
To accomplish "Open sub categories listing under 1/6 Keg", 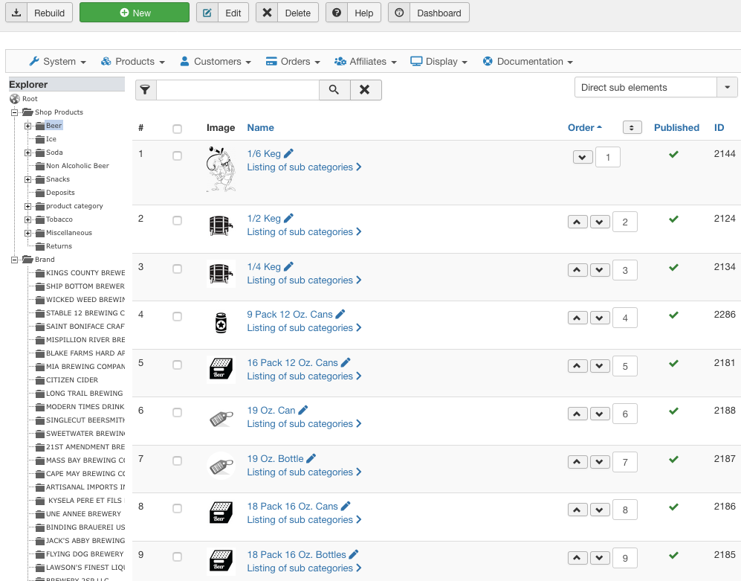I will point(304,167).
